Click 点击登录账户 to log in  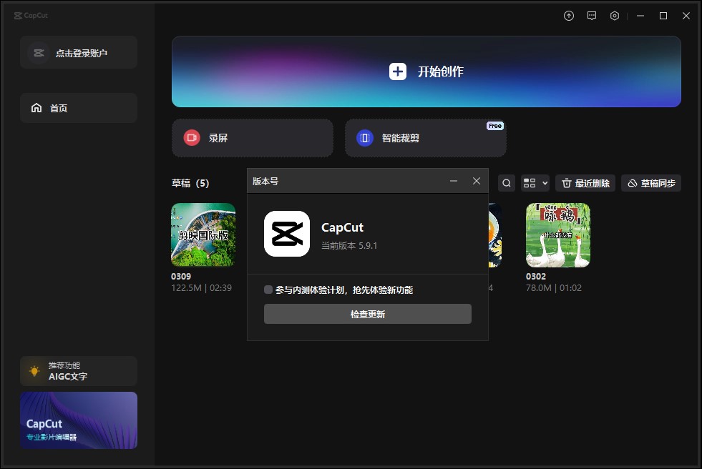pos(78,53)
